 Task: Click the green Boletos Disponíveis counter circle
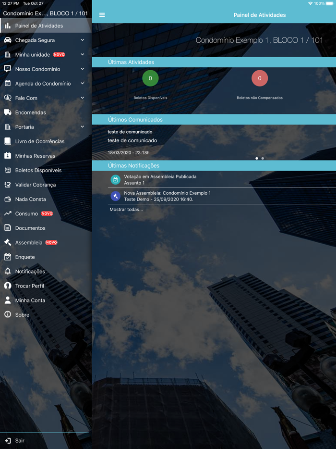(150, 78)
